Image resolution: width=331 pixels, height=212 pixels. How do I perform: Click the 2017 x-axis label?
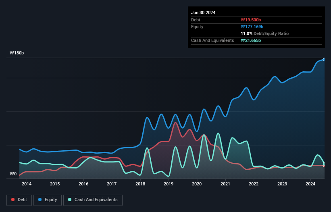[x=112, y=184]
